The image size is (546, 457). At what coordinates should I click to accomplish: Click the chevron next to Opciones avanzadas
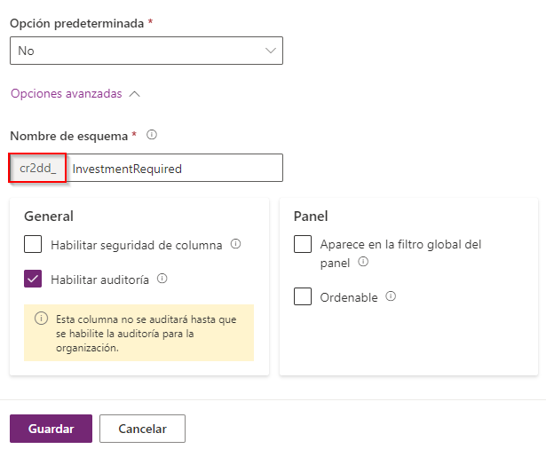pos(134,92)
